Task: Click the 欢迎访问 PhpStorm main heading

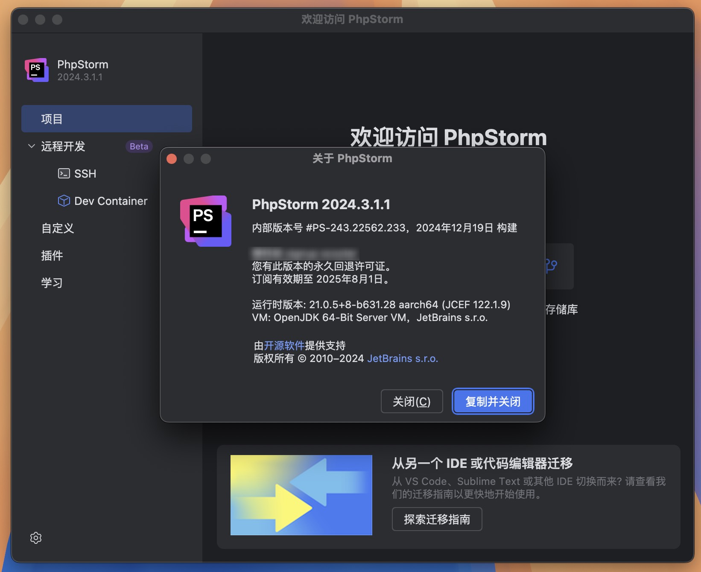Action: (448, 137)
